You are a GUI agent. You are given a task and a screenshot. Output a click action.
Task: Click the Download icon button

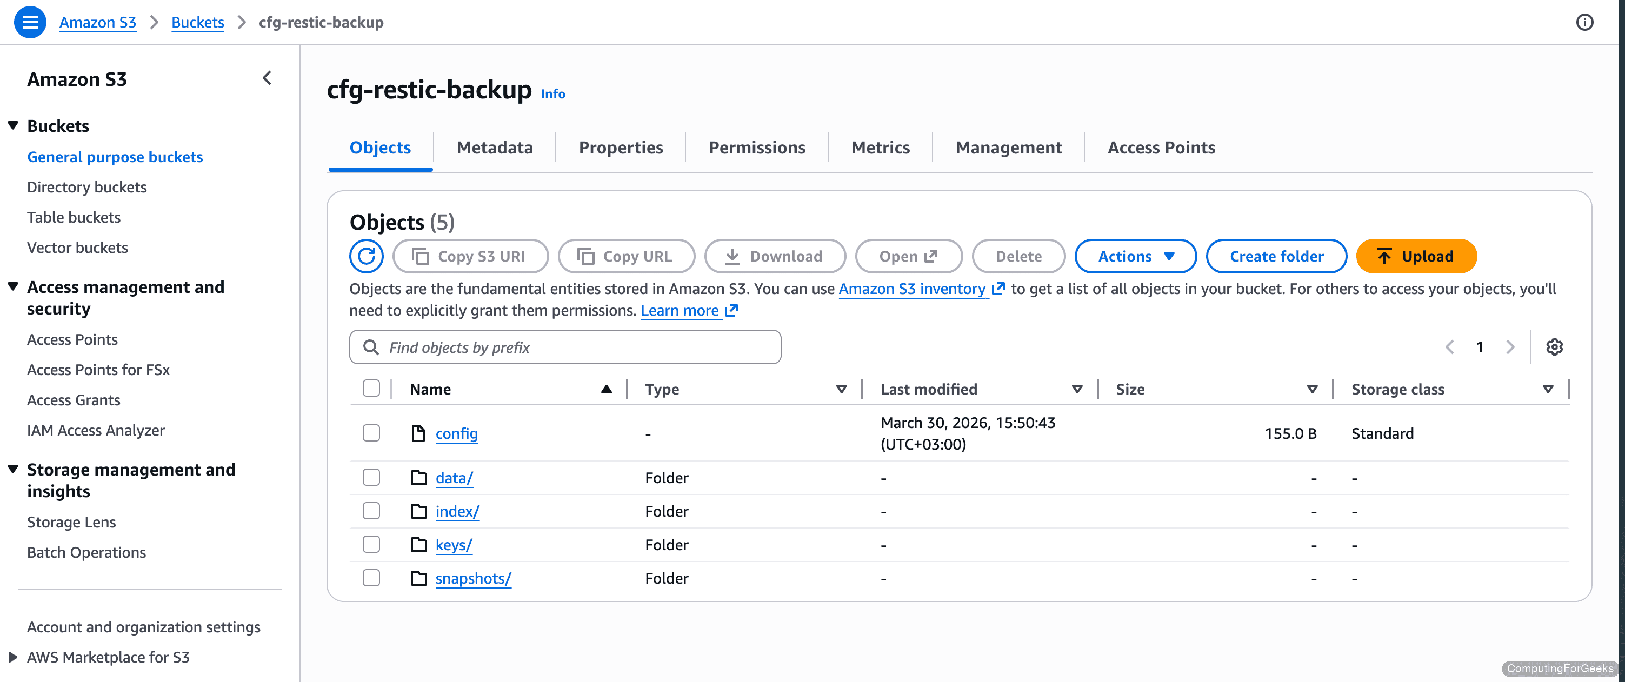click(732, 256)
